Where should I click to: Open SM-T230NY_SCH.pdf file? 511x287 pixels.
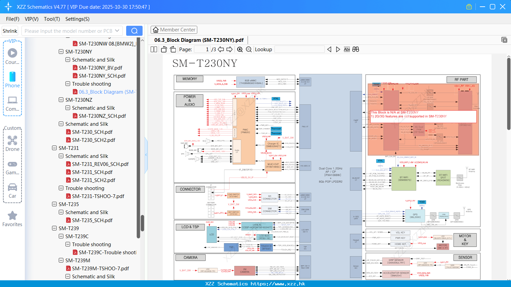tap(102, 76)
